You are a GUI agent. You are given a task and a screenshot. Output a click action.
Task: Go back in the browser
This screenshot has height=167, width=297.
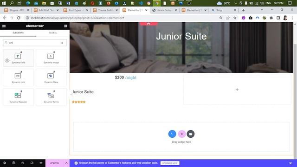pyautogui.click(x=5, y=18)
